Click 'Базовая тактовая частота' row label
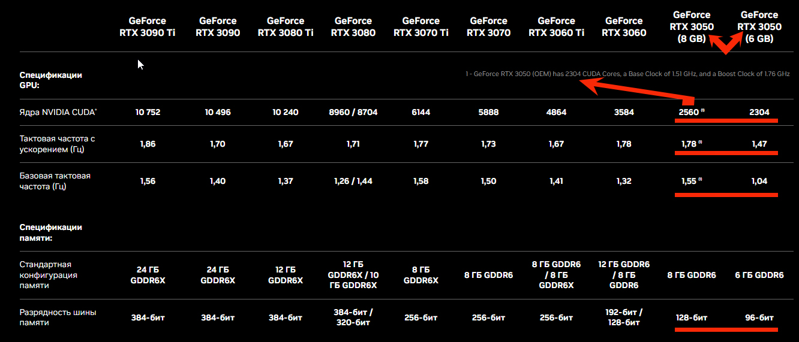The image size is (799, 342). [55, 181]
